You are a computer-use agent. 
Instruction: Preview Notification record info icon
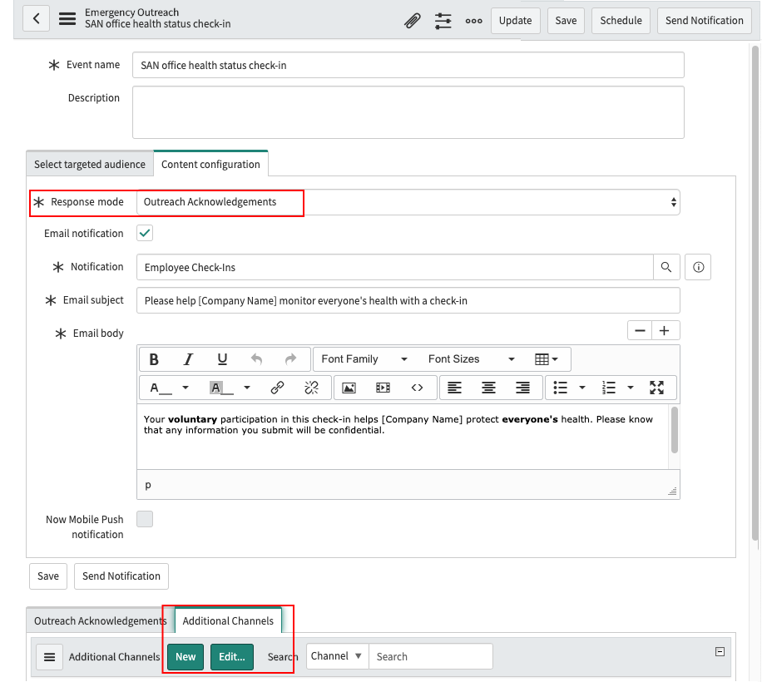(698, 267)
